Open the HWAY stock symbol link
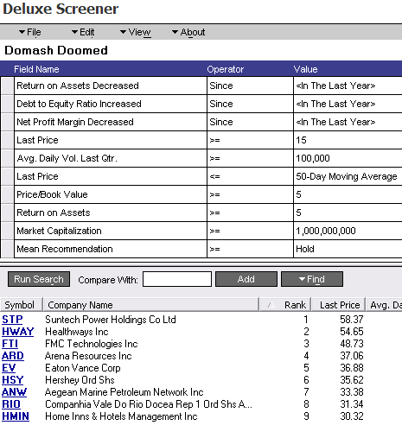Screen dimensions: 402x438 click(17, 332)
